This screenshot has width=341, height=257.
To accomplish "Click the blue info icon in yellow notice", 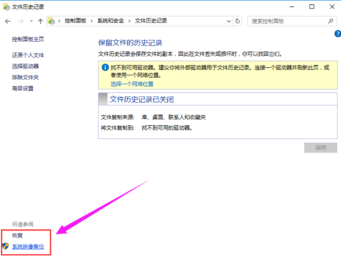I will (104, 67).
